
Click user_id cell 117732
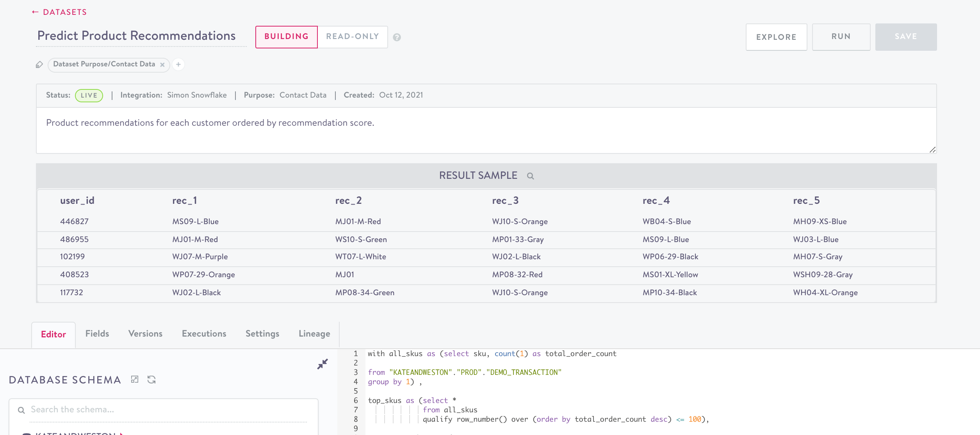pyautogui.click(x=71, y=292)
